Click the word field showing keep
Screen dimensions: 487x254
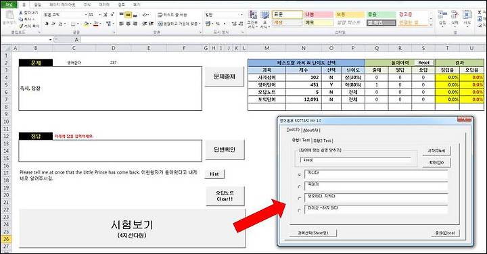[355, 160]
